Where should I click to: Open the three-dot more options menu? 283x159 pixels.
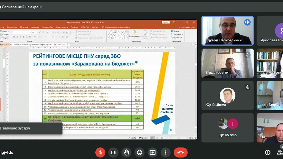pos(166,152)
